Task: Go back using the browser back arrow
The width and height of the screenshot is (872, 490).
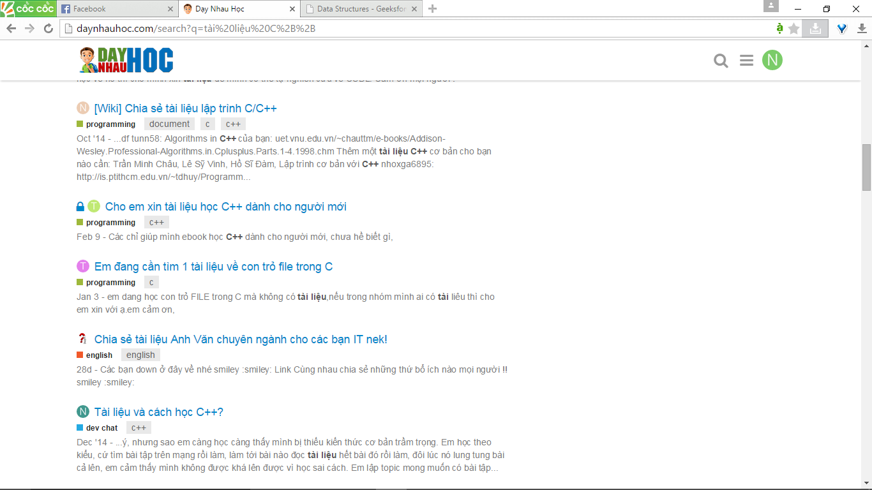Action: [11, 29]
